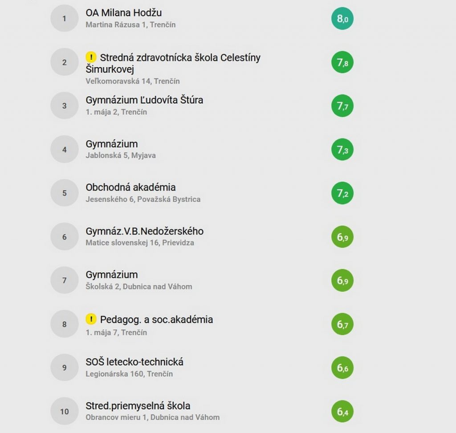Select Gymnázium at Školská 2, Dubnica nad Váhom

[112, 275]
